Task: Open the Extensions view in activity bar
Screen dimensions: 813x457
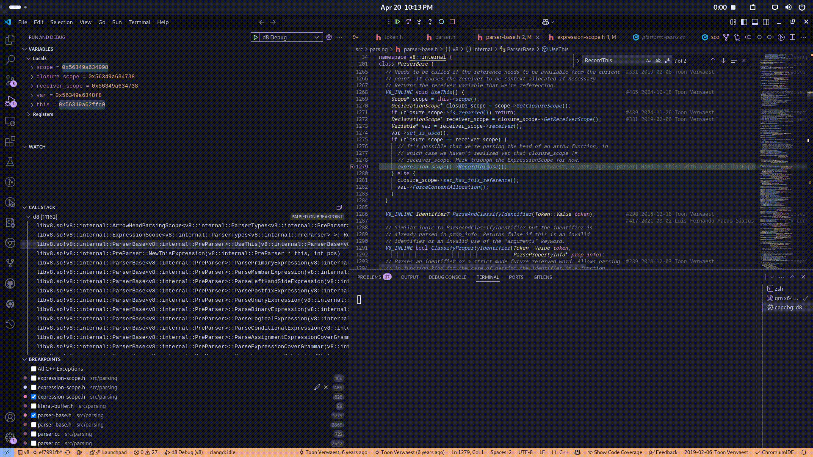Action: pyautogui.click(x=10, y=141)
